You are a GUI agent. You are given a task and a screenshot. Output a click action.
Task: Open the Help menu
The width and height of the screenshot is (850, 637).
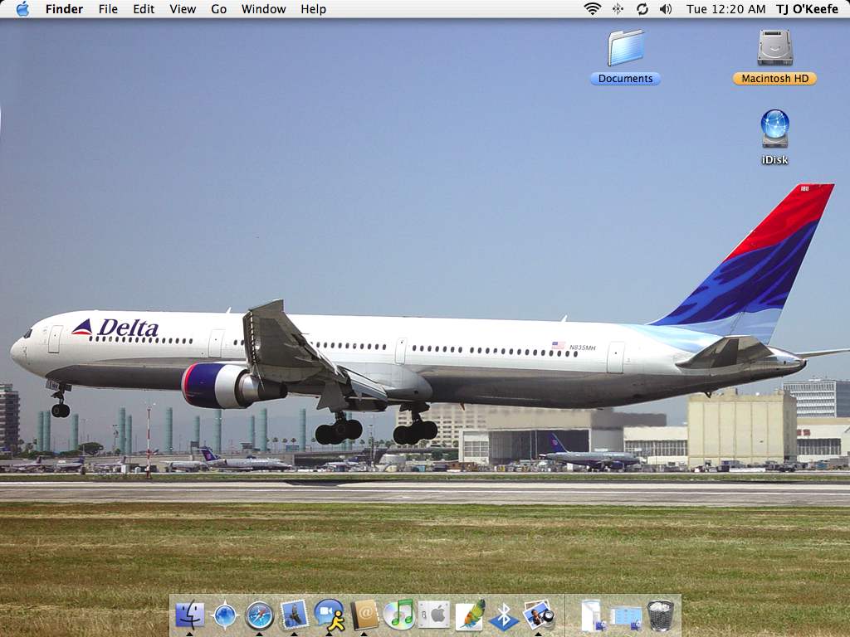[313, 9]
